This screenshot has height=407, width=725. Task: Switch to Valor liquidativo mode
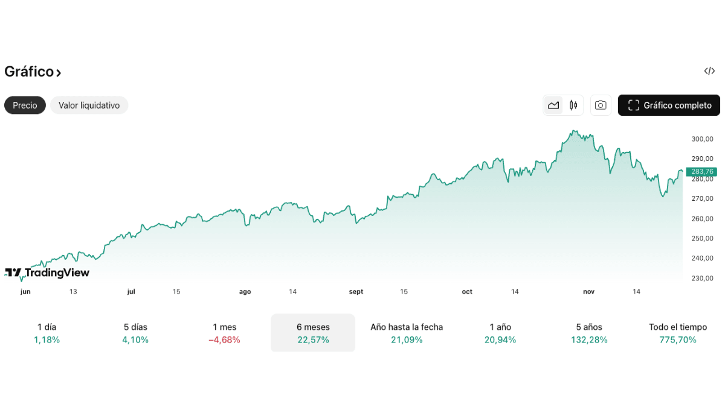coord(89,105)
